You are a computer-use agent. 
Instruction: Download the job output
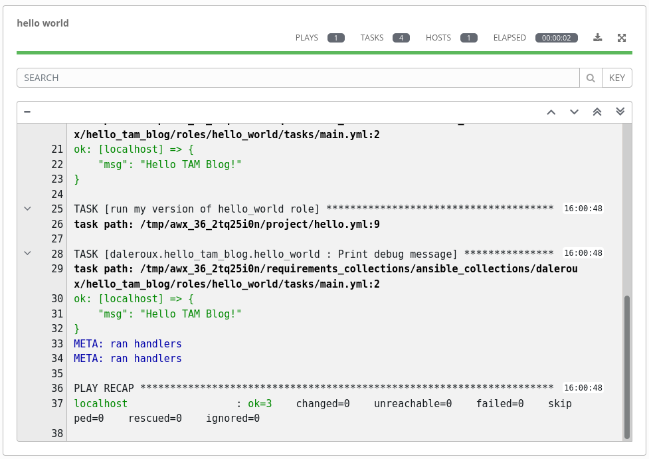coord(597,38)
